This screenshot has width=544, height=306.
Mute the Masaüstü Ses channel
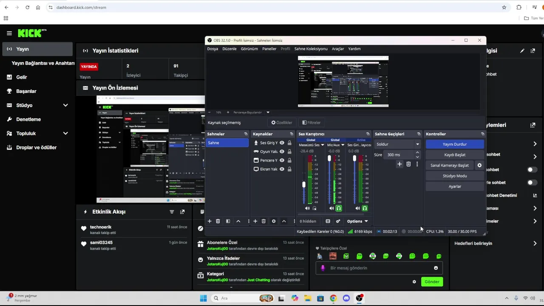(307, 208)
